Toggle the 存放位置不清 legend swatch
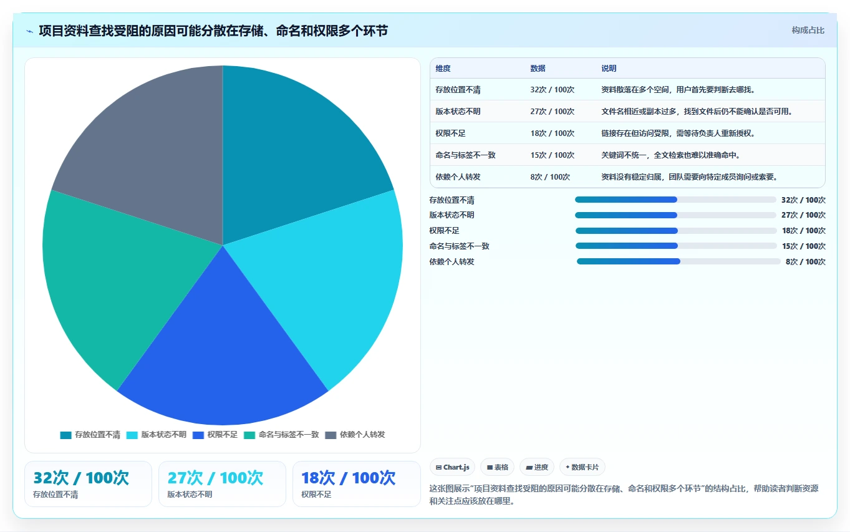 pyautogui.click(x=65, y=435)
